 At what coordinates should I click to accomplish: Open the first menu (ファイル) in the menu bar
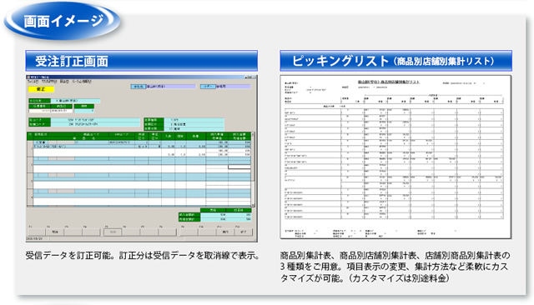(x=33, y=82)
